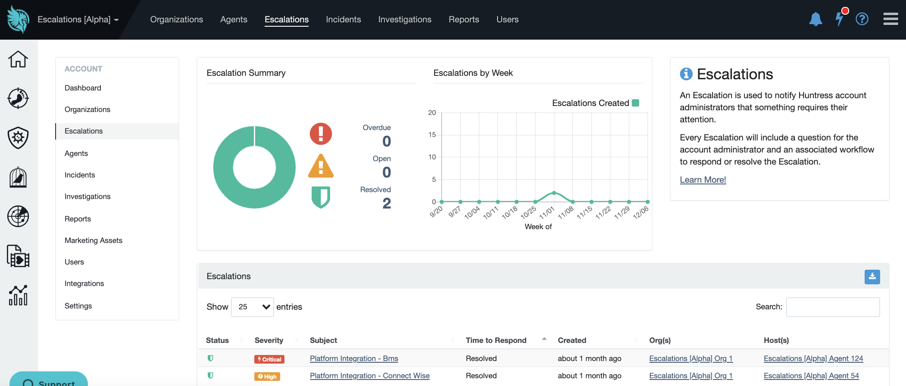Click the High severity badge
This screenshot has width=906, height=386.
(267, 376)
